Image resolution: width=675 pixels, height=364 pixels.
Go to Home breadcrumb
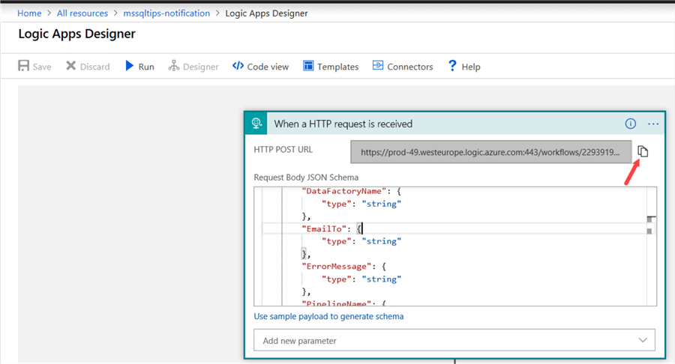(29, 13)
